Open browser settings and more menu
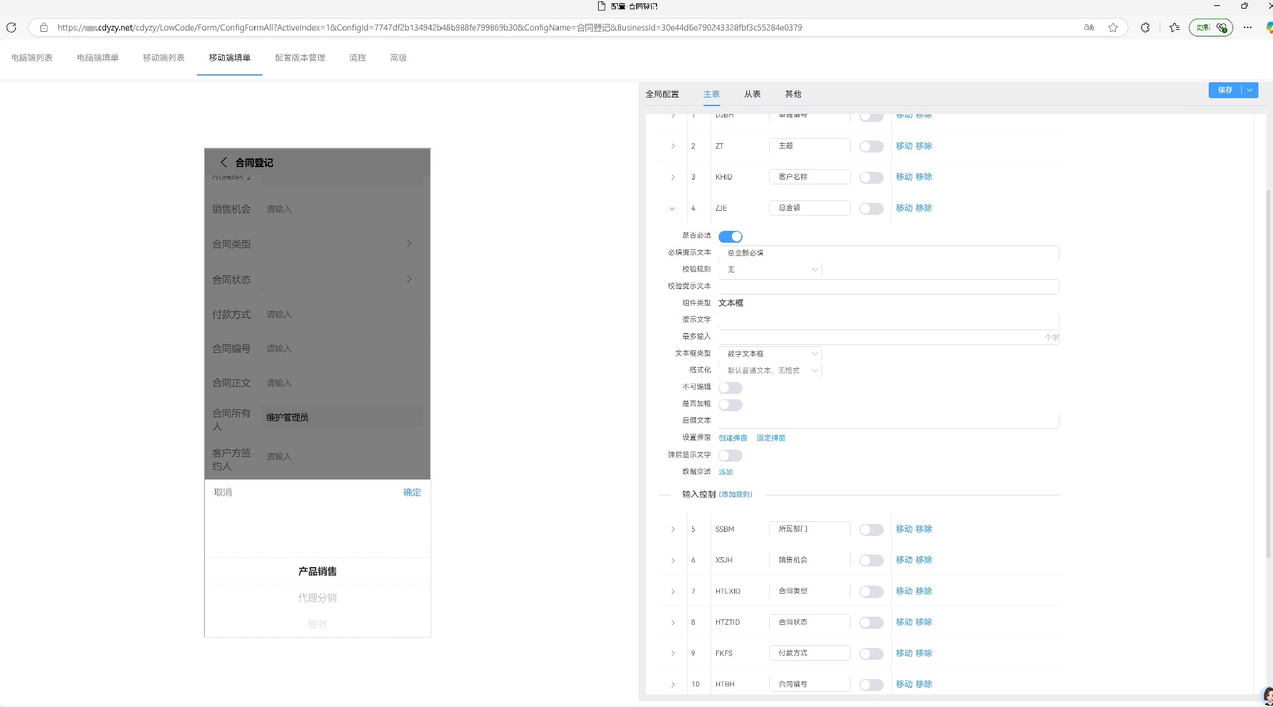The height and width of the screenshot is (707, 1273). click(x=1248, y=28)
